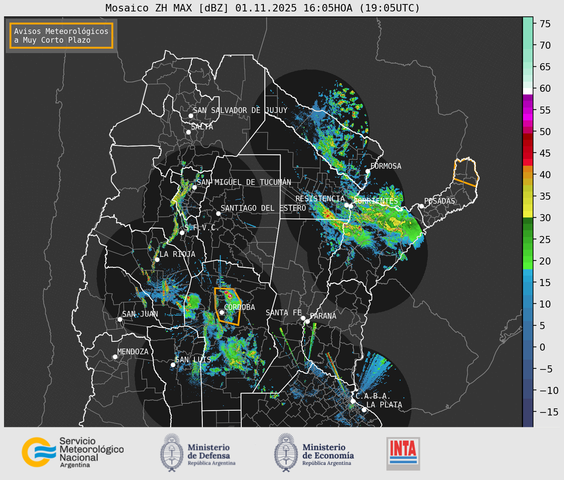The image size is (564, 480).
Task: Click the INTA logo
Action: 403,453
